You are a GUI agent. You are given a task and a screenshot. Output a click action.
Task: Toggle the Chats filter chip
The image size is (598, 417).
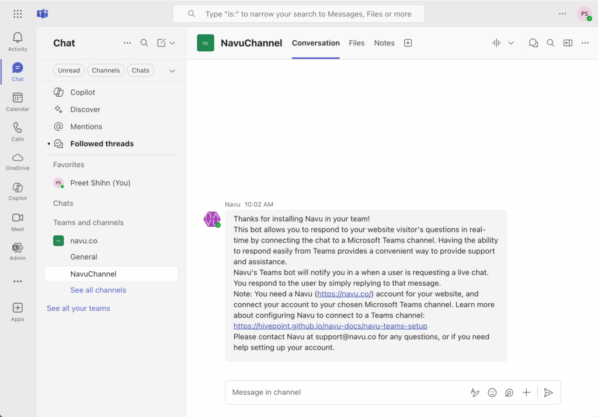coord(140,71)
